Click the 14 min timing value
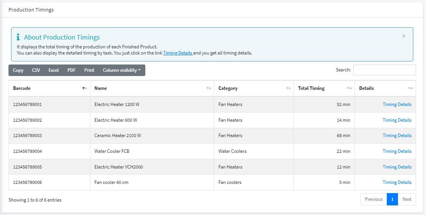426x215 pixels. 343,120
